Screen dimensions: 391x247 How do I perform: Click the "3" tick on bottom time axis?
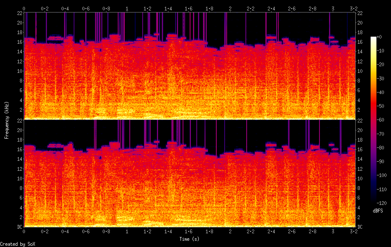tap(333, 232)
